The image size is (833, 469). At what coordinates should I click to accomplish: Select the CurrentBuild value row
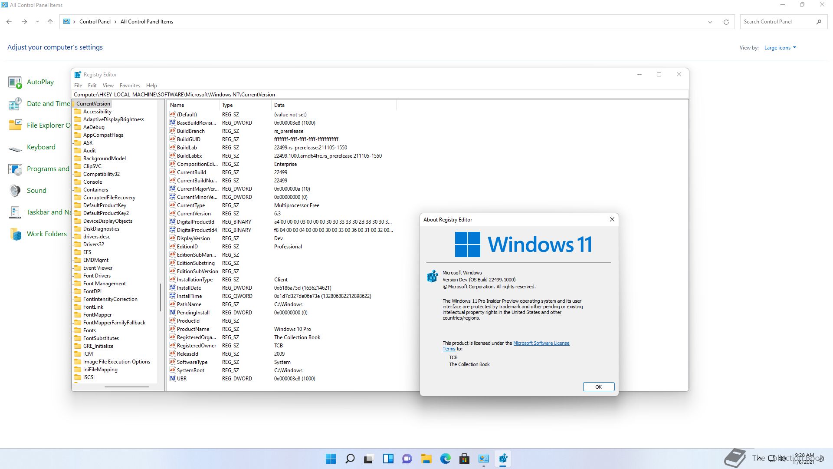[x=282, y=172]
